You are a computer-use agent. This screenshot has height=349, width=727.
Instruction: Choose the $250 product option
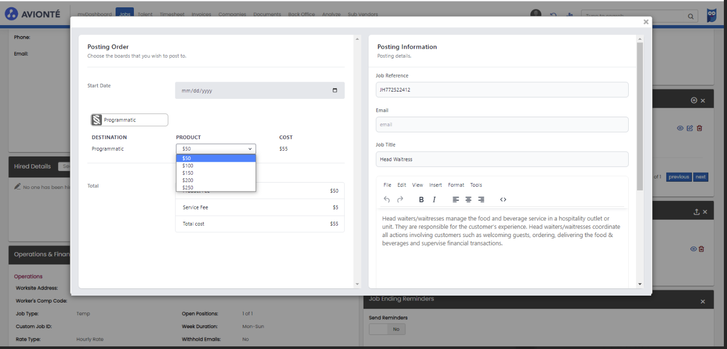tap(188, 187)
